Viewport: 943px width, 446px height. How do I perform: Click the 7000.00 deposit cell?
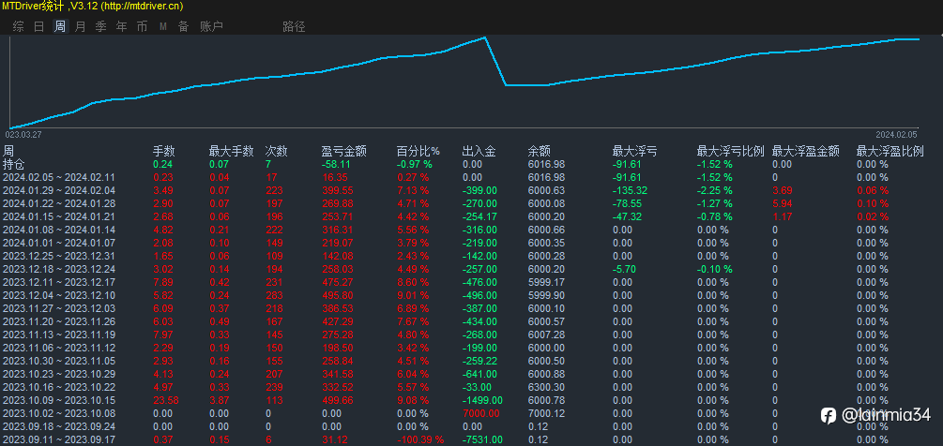[481, 413]
